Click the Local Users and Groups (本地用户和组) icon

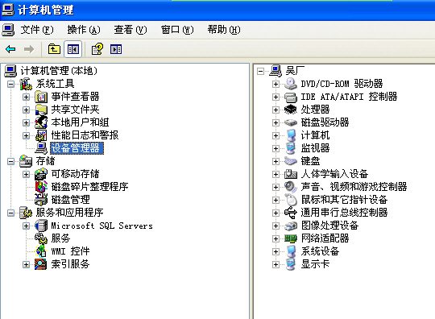41,122
